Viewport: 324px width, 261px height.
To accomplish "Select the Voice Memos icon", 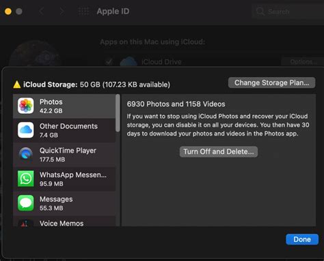I will tap(26, 223).
